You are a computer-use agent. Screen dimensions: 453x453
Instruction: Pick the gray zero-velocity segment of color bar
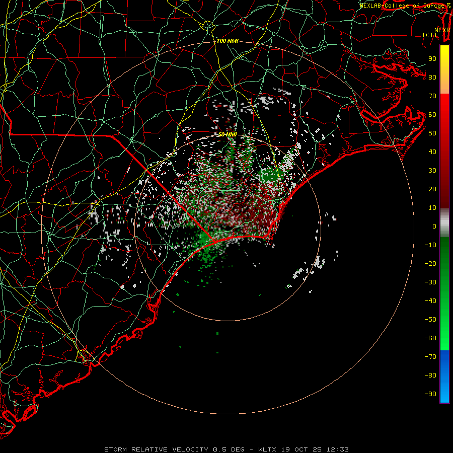tap(444, 223)
